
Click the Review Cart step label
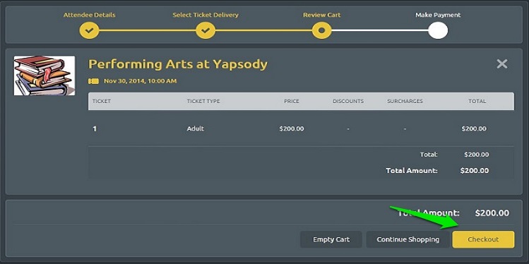click(x=322, y=15)
